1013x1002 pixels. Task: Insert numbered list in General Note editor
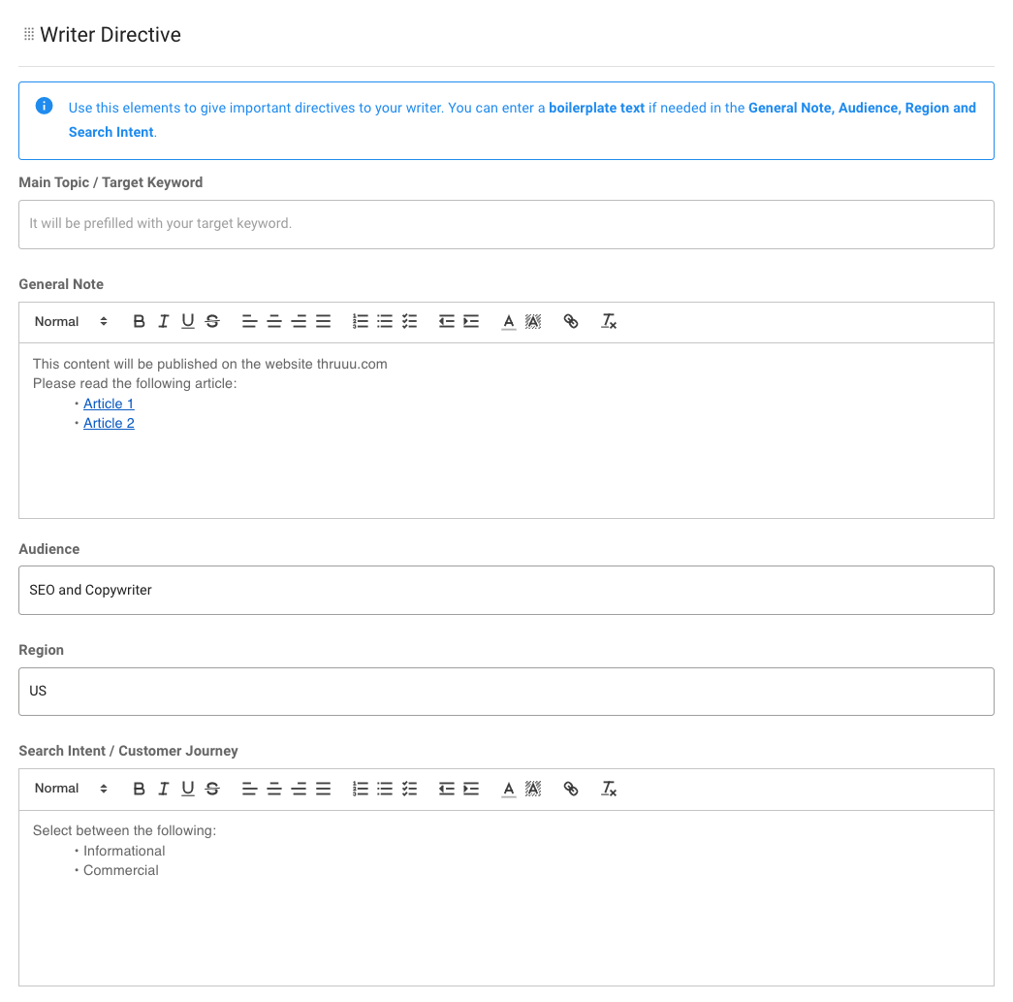coord(361,322)
